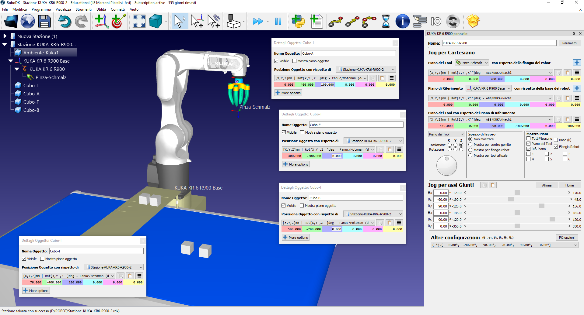Click the θ1 joint slider handle
Viewport: 584px width, 315px height.
(517, 193)
